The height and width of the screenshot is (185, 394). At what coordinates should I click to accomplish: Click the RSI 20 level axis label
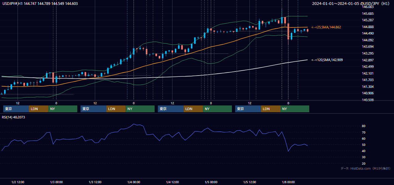364,163
